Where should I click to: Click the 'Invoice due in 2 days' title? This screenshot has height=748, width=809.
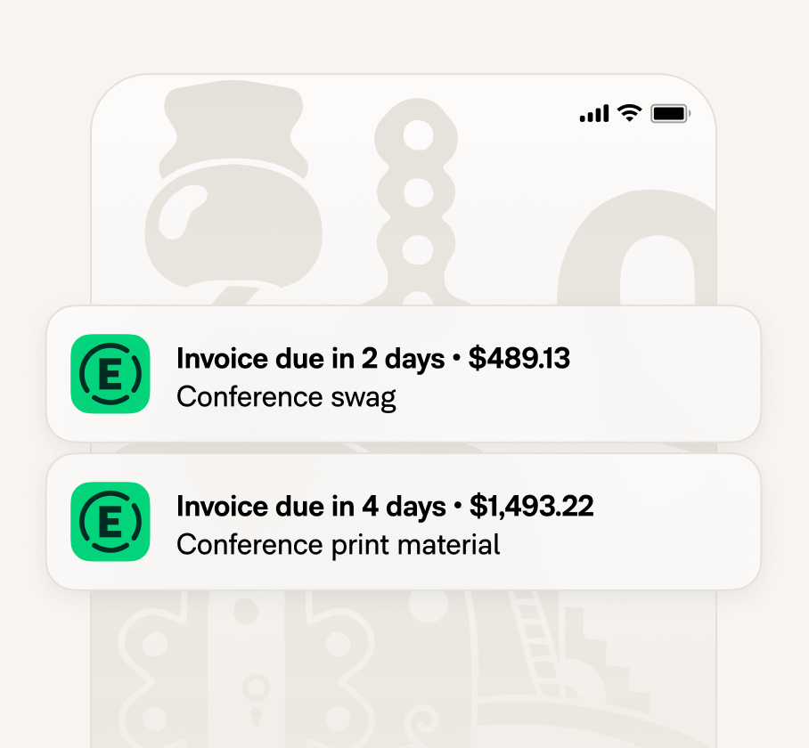pyautogui.click(x=311, y=359)
